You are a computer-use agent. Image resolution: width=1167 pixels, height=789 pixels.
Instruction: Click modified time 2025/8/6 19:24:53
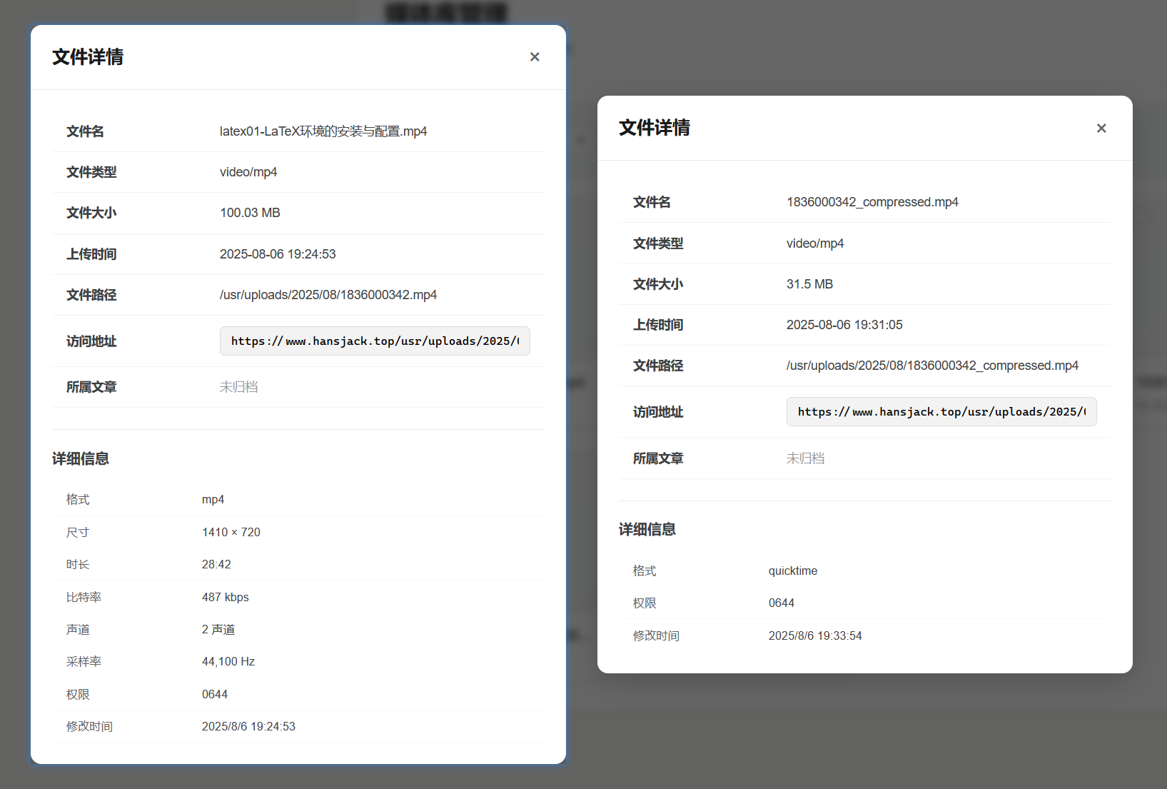click(248, 726)
